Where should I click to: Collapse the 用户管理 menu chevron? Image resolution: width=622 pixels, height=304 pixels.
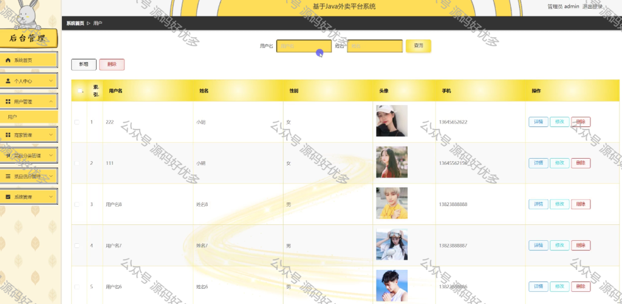pyautogui.click(x=51, y=102)
